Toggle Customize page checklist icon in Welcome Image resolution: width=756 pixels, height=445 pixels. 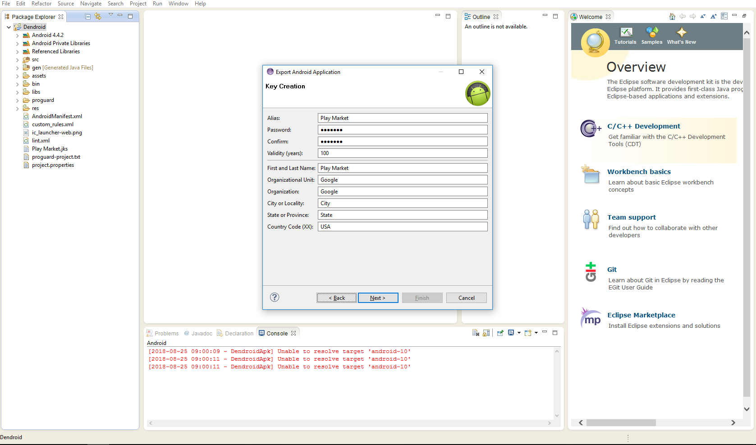(x=724, y=16)
